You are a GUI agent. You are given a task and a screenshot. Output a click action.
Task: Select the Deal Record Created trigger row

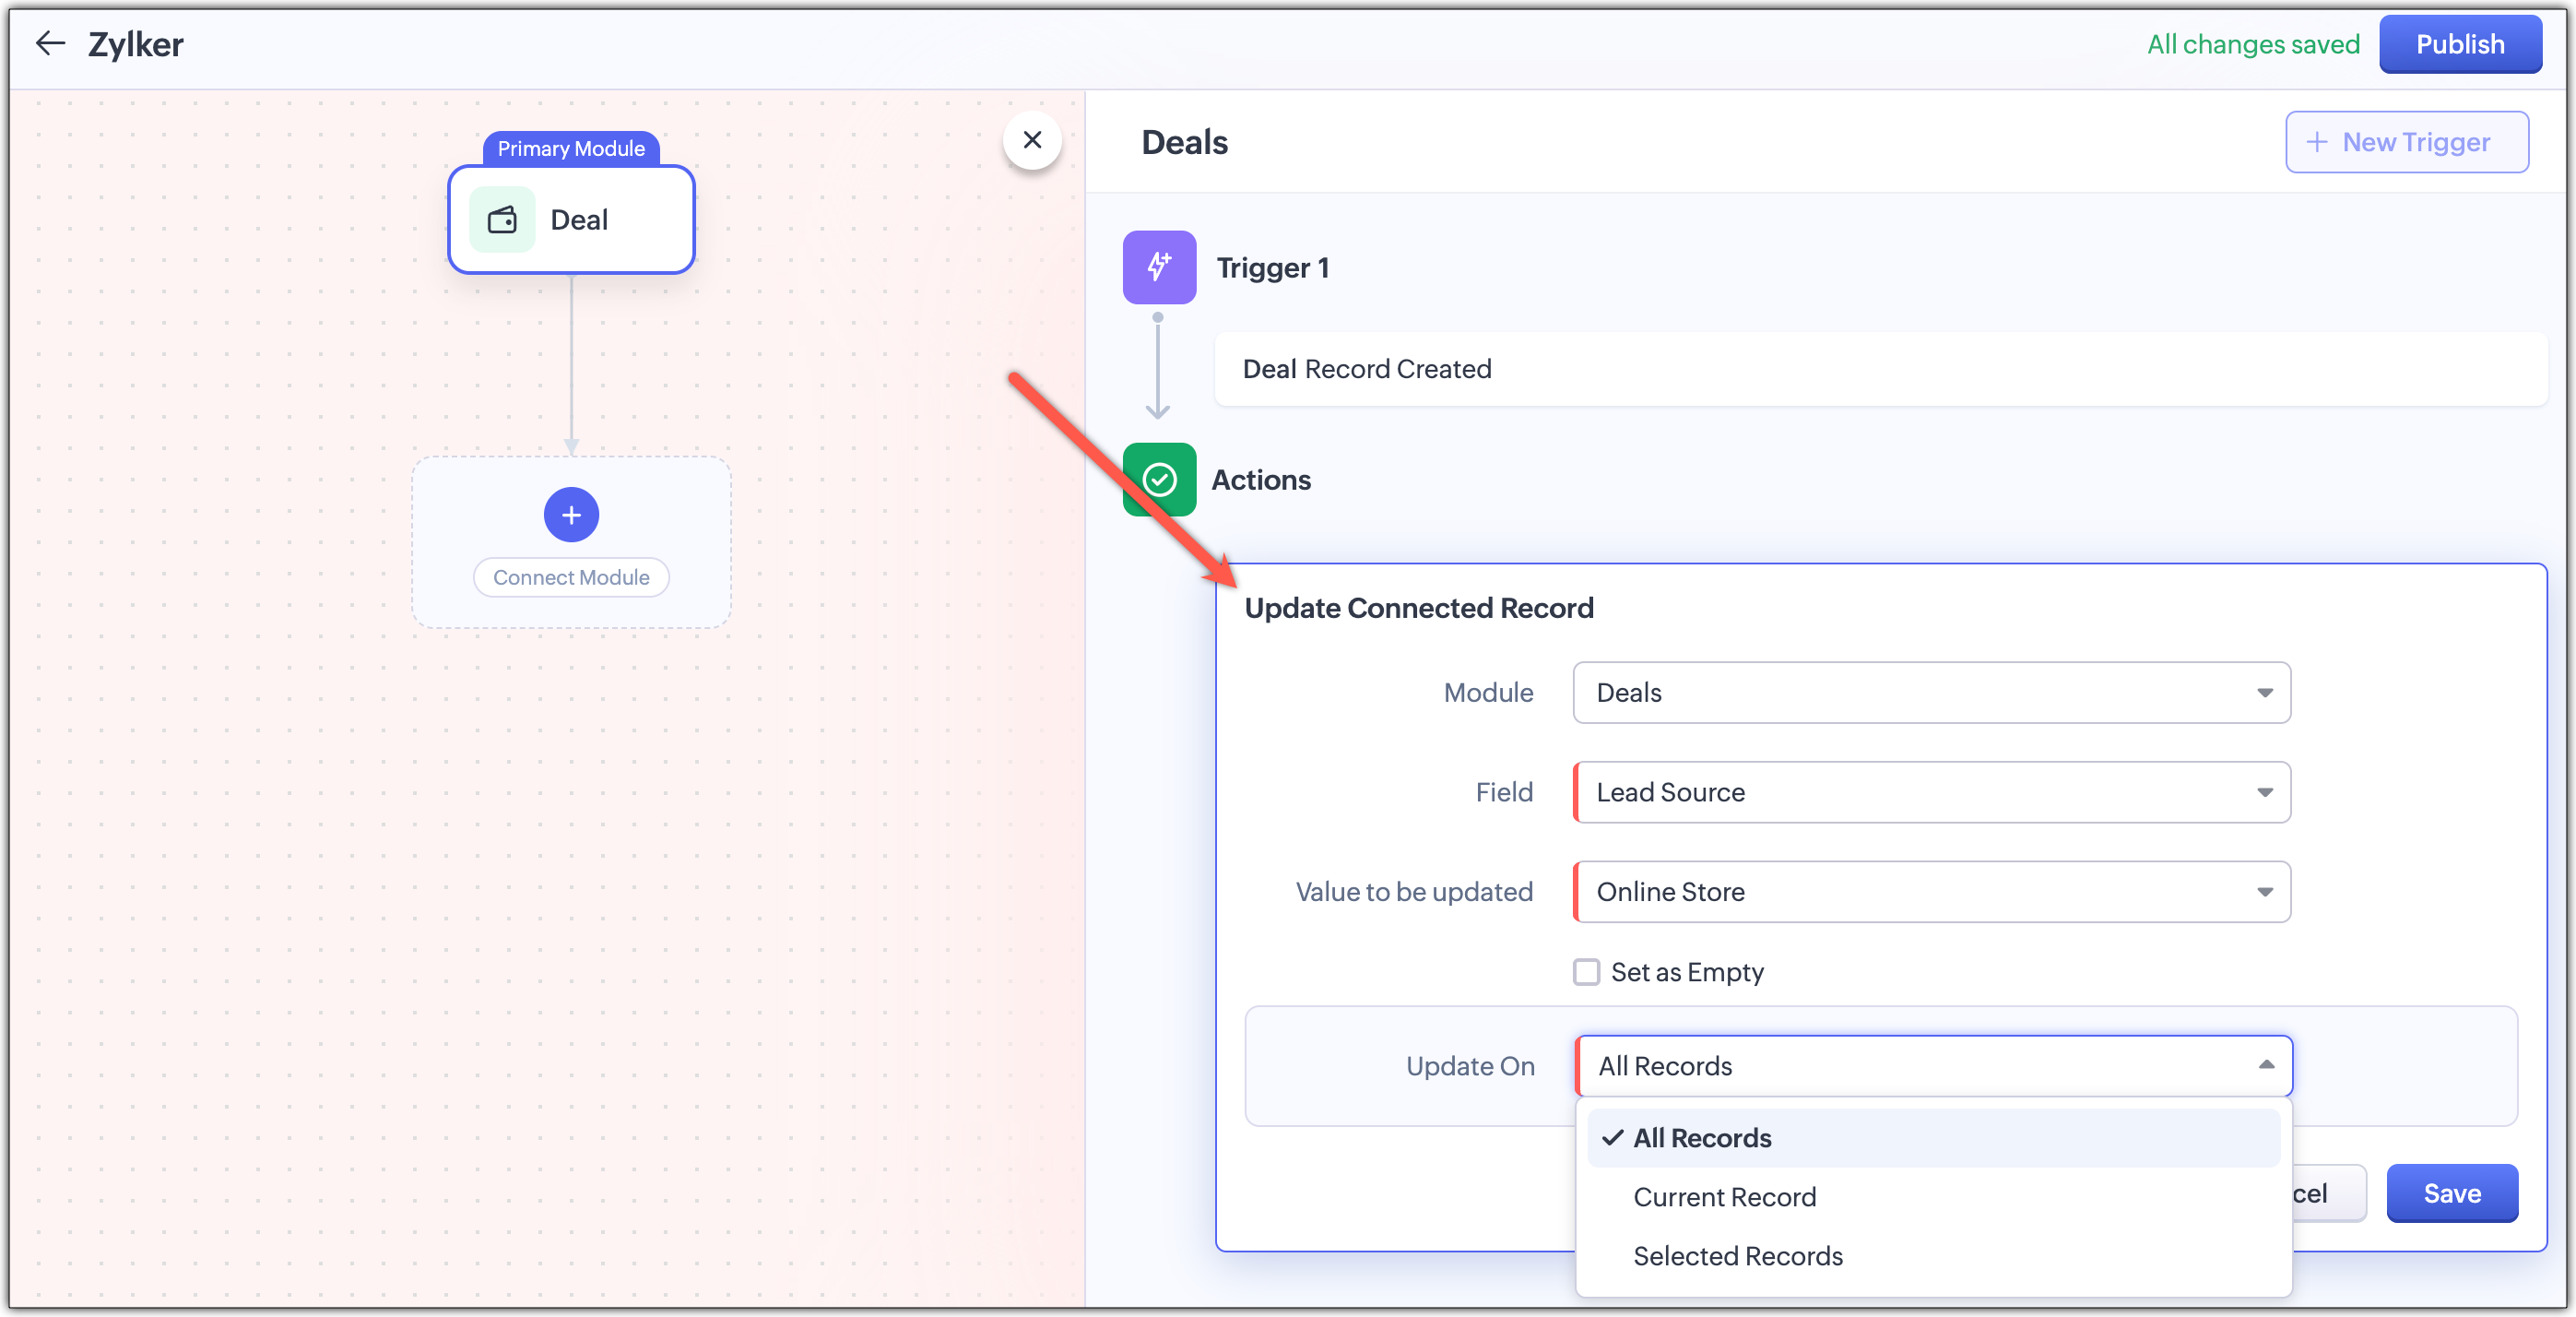(1879, 369)
